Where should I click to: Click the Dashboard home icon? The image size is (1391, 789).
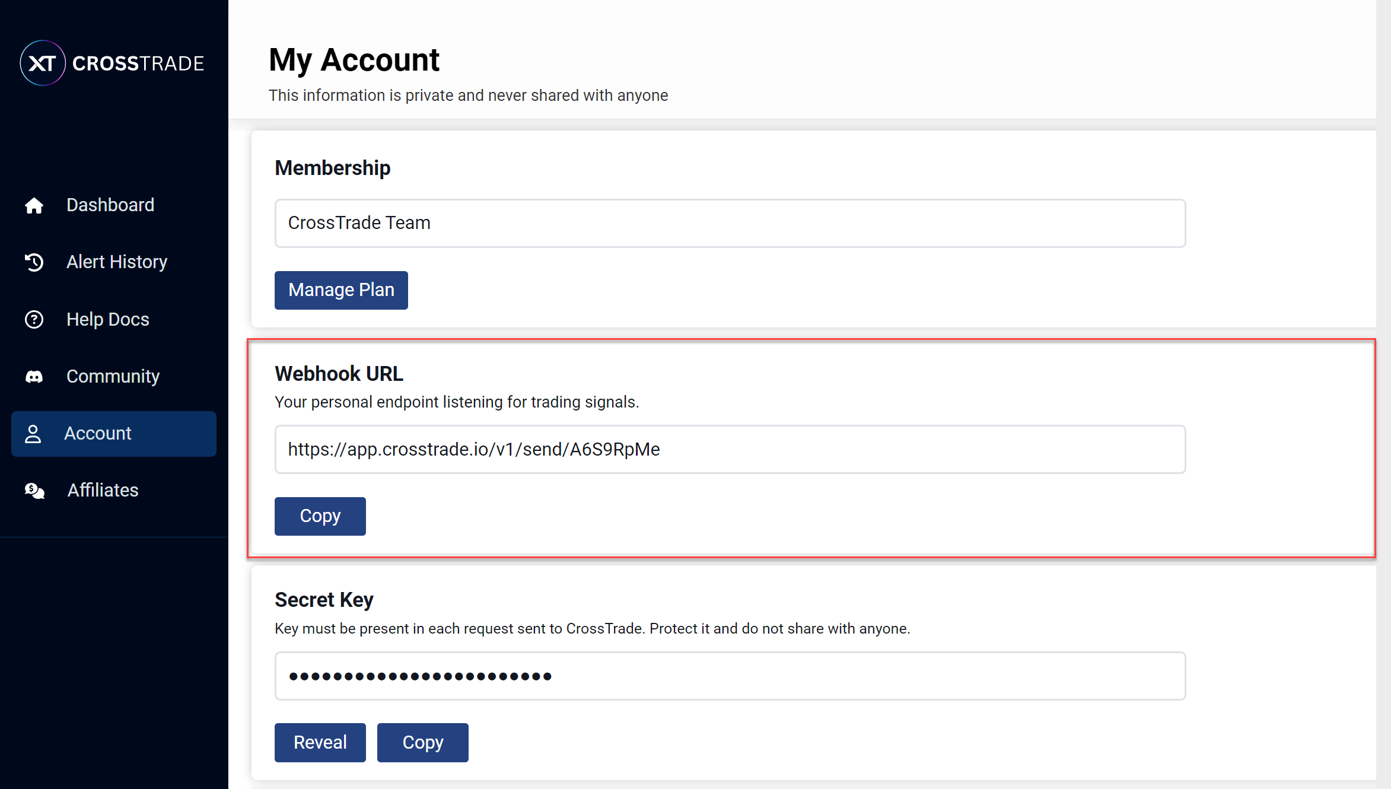click(x=34, y=205)
